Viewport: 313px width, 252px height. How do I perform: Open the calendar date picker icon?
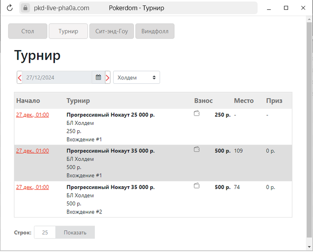click(98, 77)
